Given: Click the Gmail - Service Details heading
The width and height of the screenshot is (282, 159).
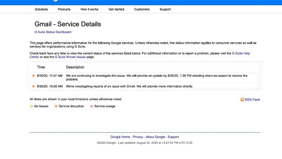Looking at the screenshot, I should click(68, 24).
